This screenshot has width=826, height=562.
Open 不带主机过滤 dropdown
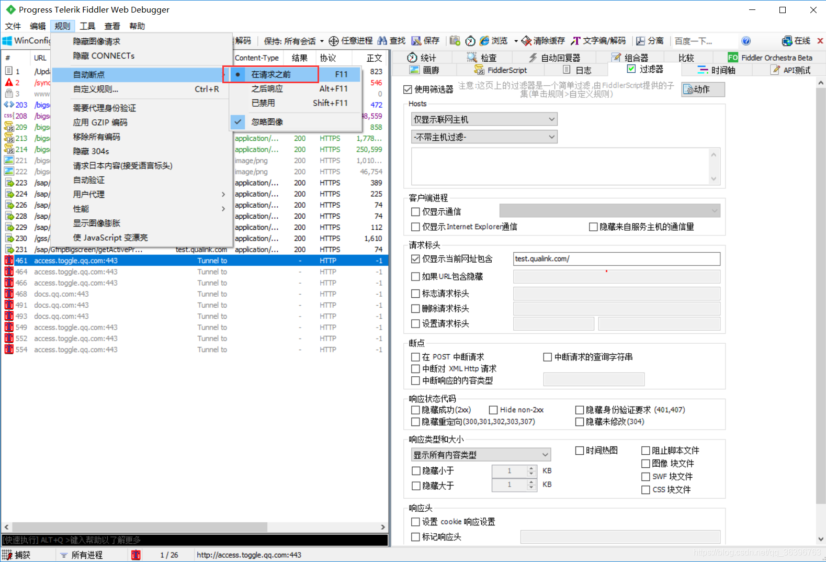pyautogui.click(x=484, y=137)
